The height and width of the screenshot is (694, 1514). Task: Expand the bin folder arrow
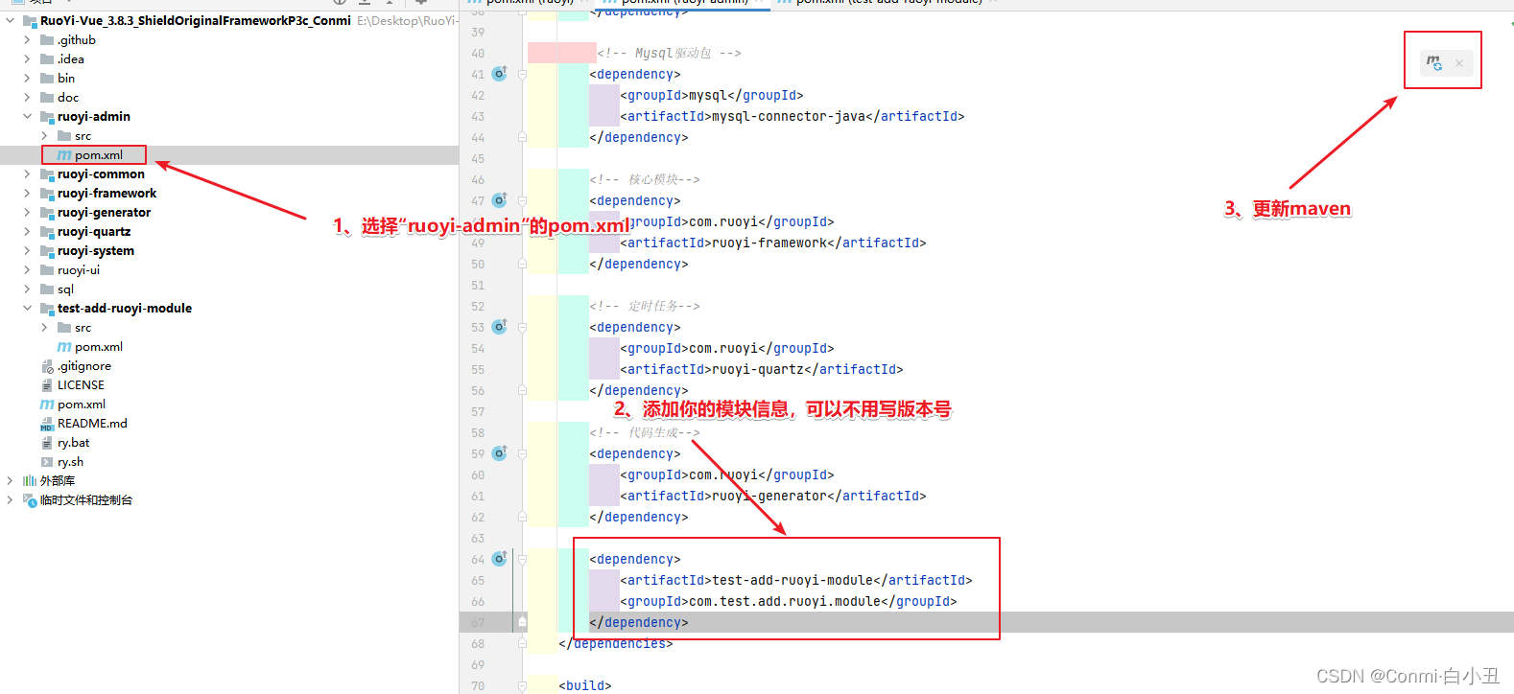click(27, 78)
